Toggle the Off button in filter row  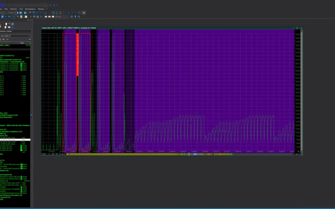7,39
